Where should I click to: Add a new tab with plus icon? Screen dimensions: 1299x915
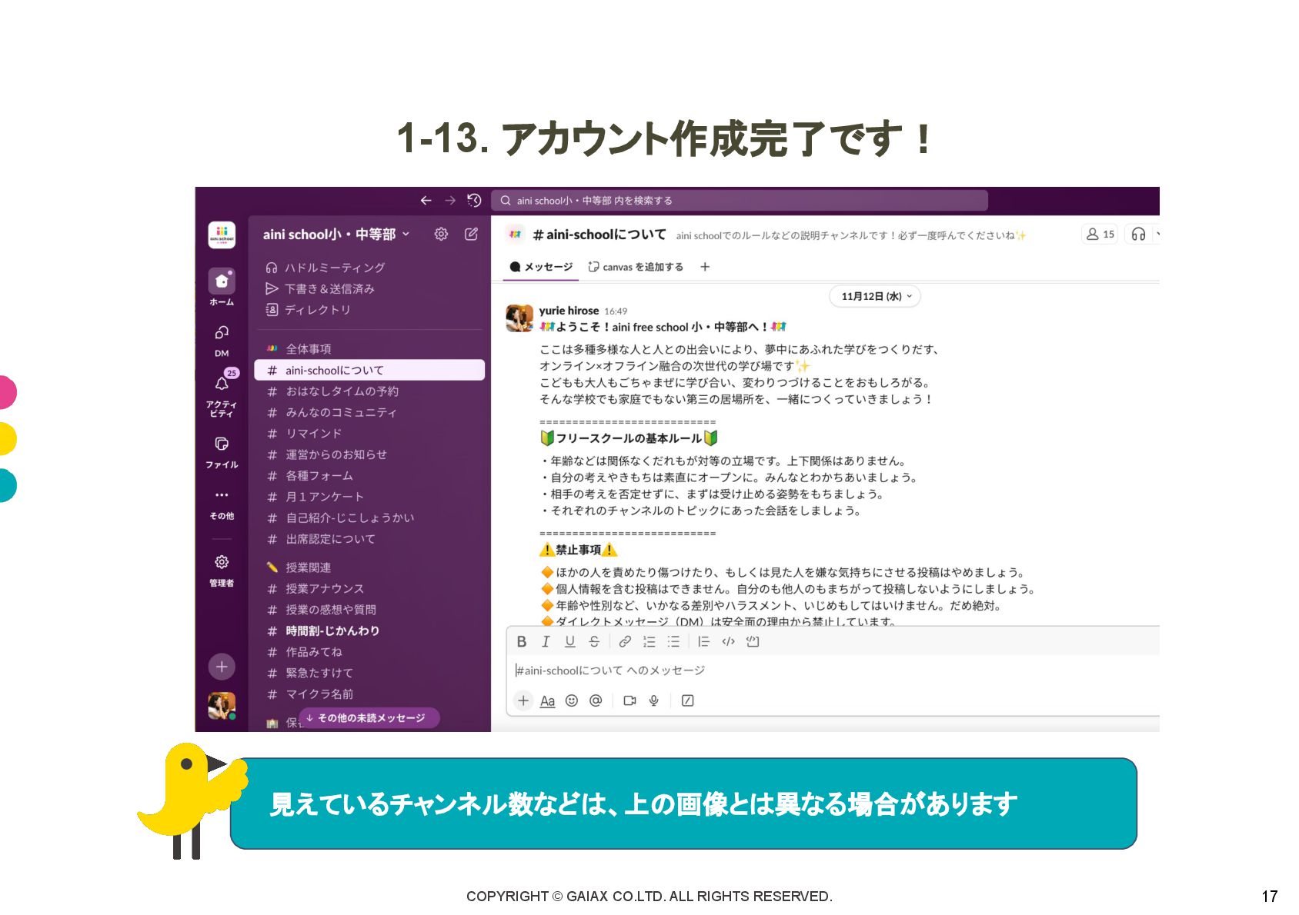point(705,267)
